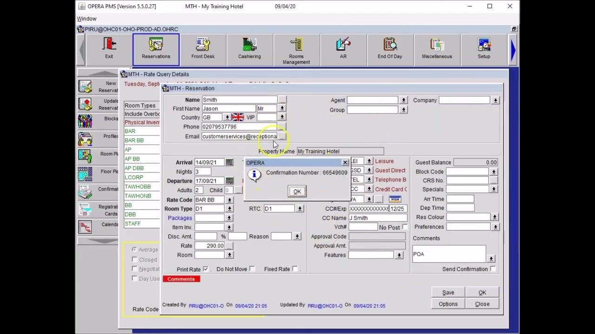
Task: Select BAR BB in the rate code list
Action: [x=134, y=141]
